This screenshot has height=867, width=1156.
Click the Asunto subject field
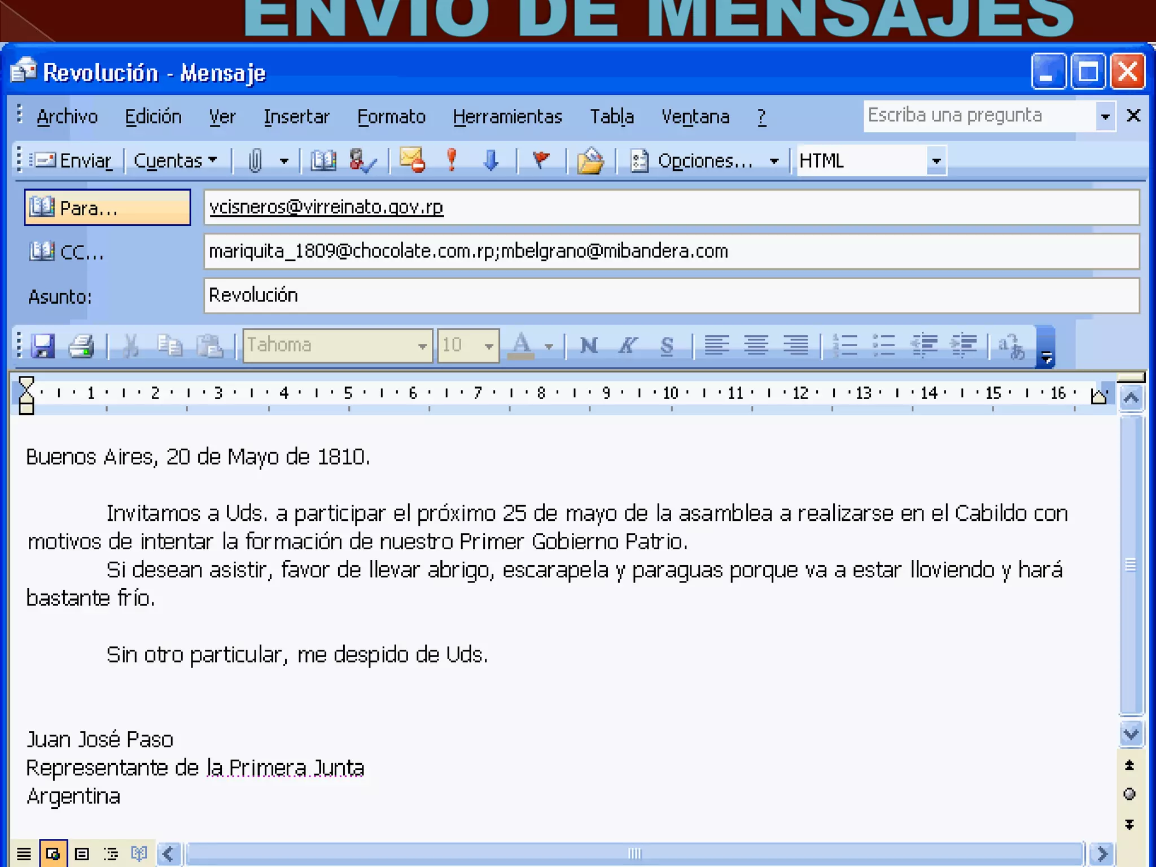point(671,295)
